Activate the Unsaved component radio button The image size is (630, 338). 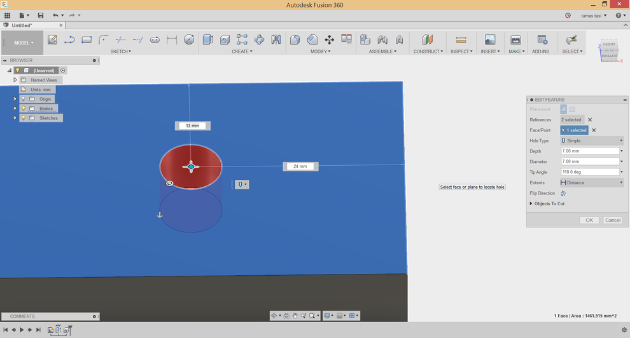point(62,70)
